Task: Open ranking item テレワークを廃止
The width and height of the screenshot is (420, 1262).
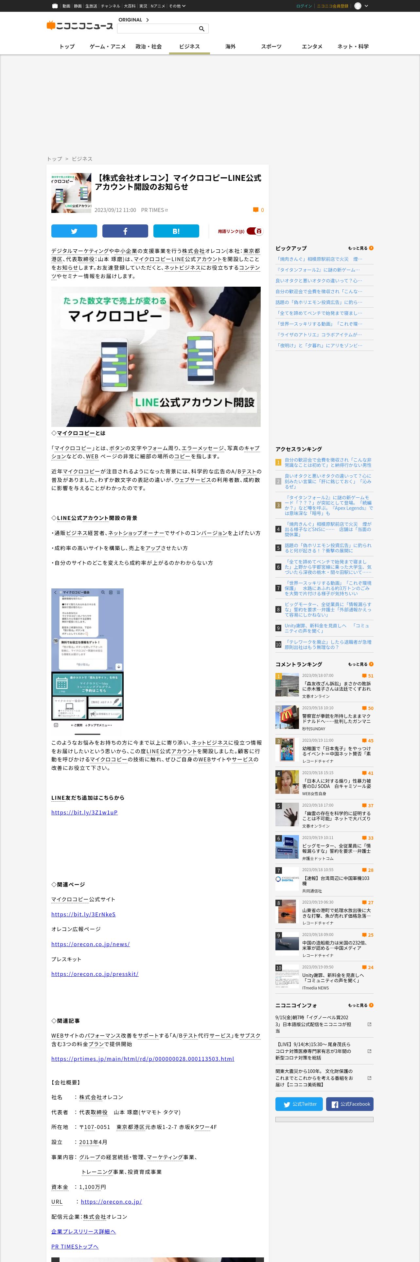Action: pos(328,644)
